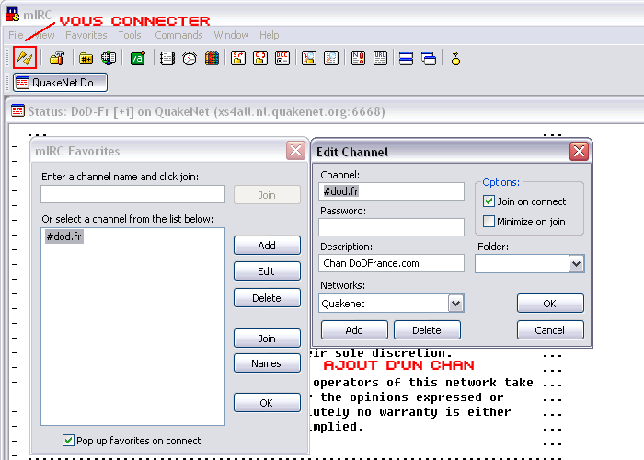Click the Join button below Delete
The height and width of the screenshot is (460, 644).
(x=267, y=338)
